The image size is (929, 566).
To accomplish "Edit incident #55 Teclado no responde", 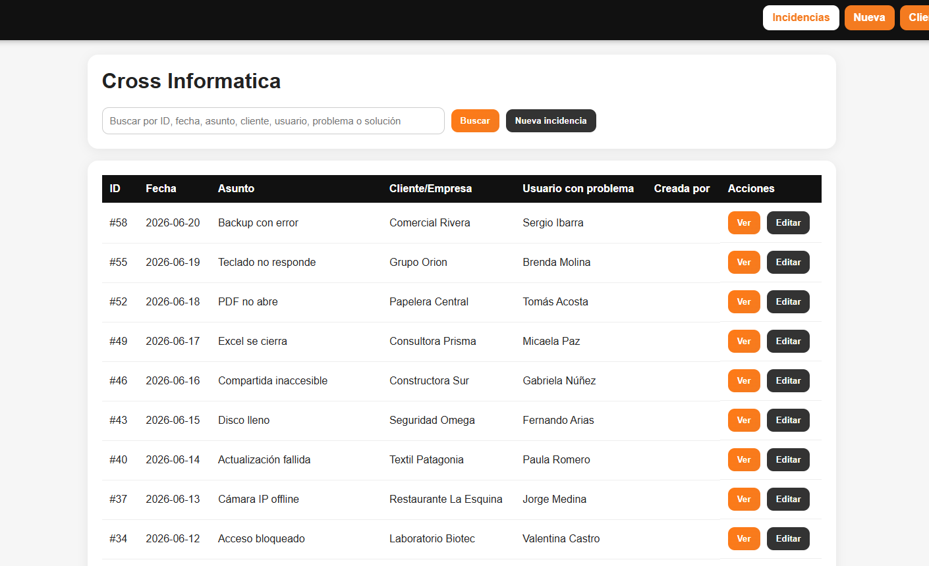I will [x=788, y=263].
